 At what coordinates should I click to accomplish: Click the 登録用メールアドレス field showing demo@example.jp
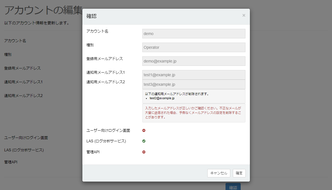click(194, 61)
